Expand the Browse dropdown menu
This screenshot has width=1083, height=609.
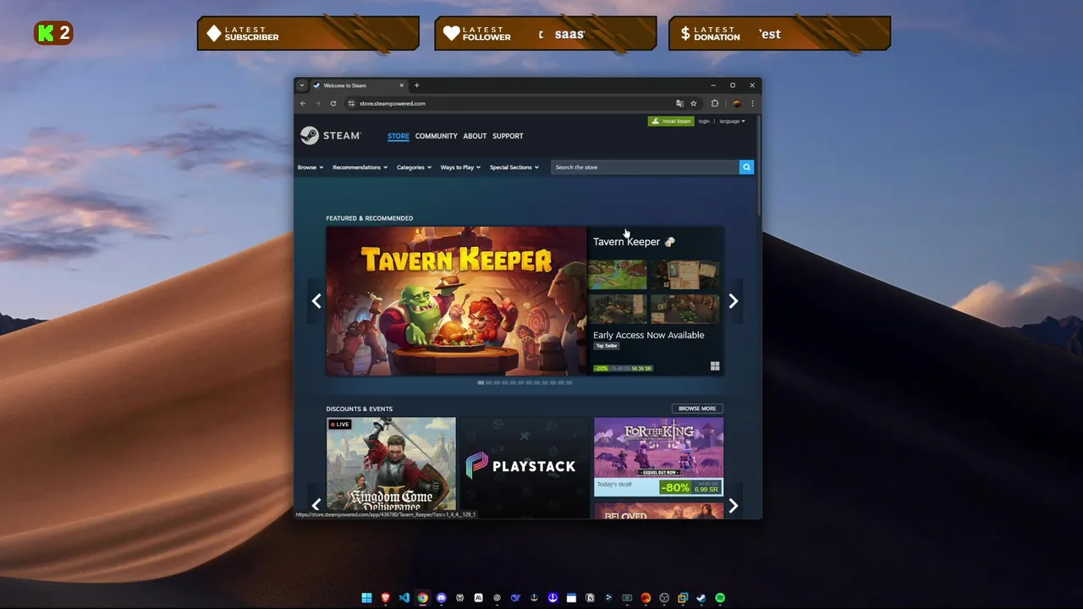pyautogui.click(x=310, y=167)
